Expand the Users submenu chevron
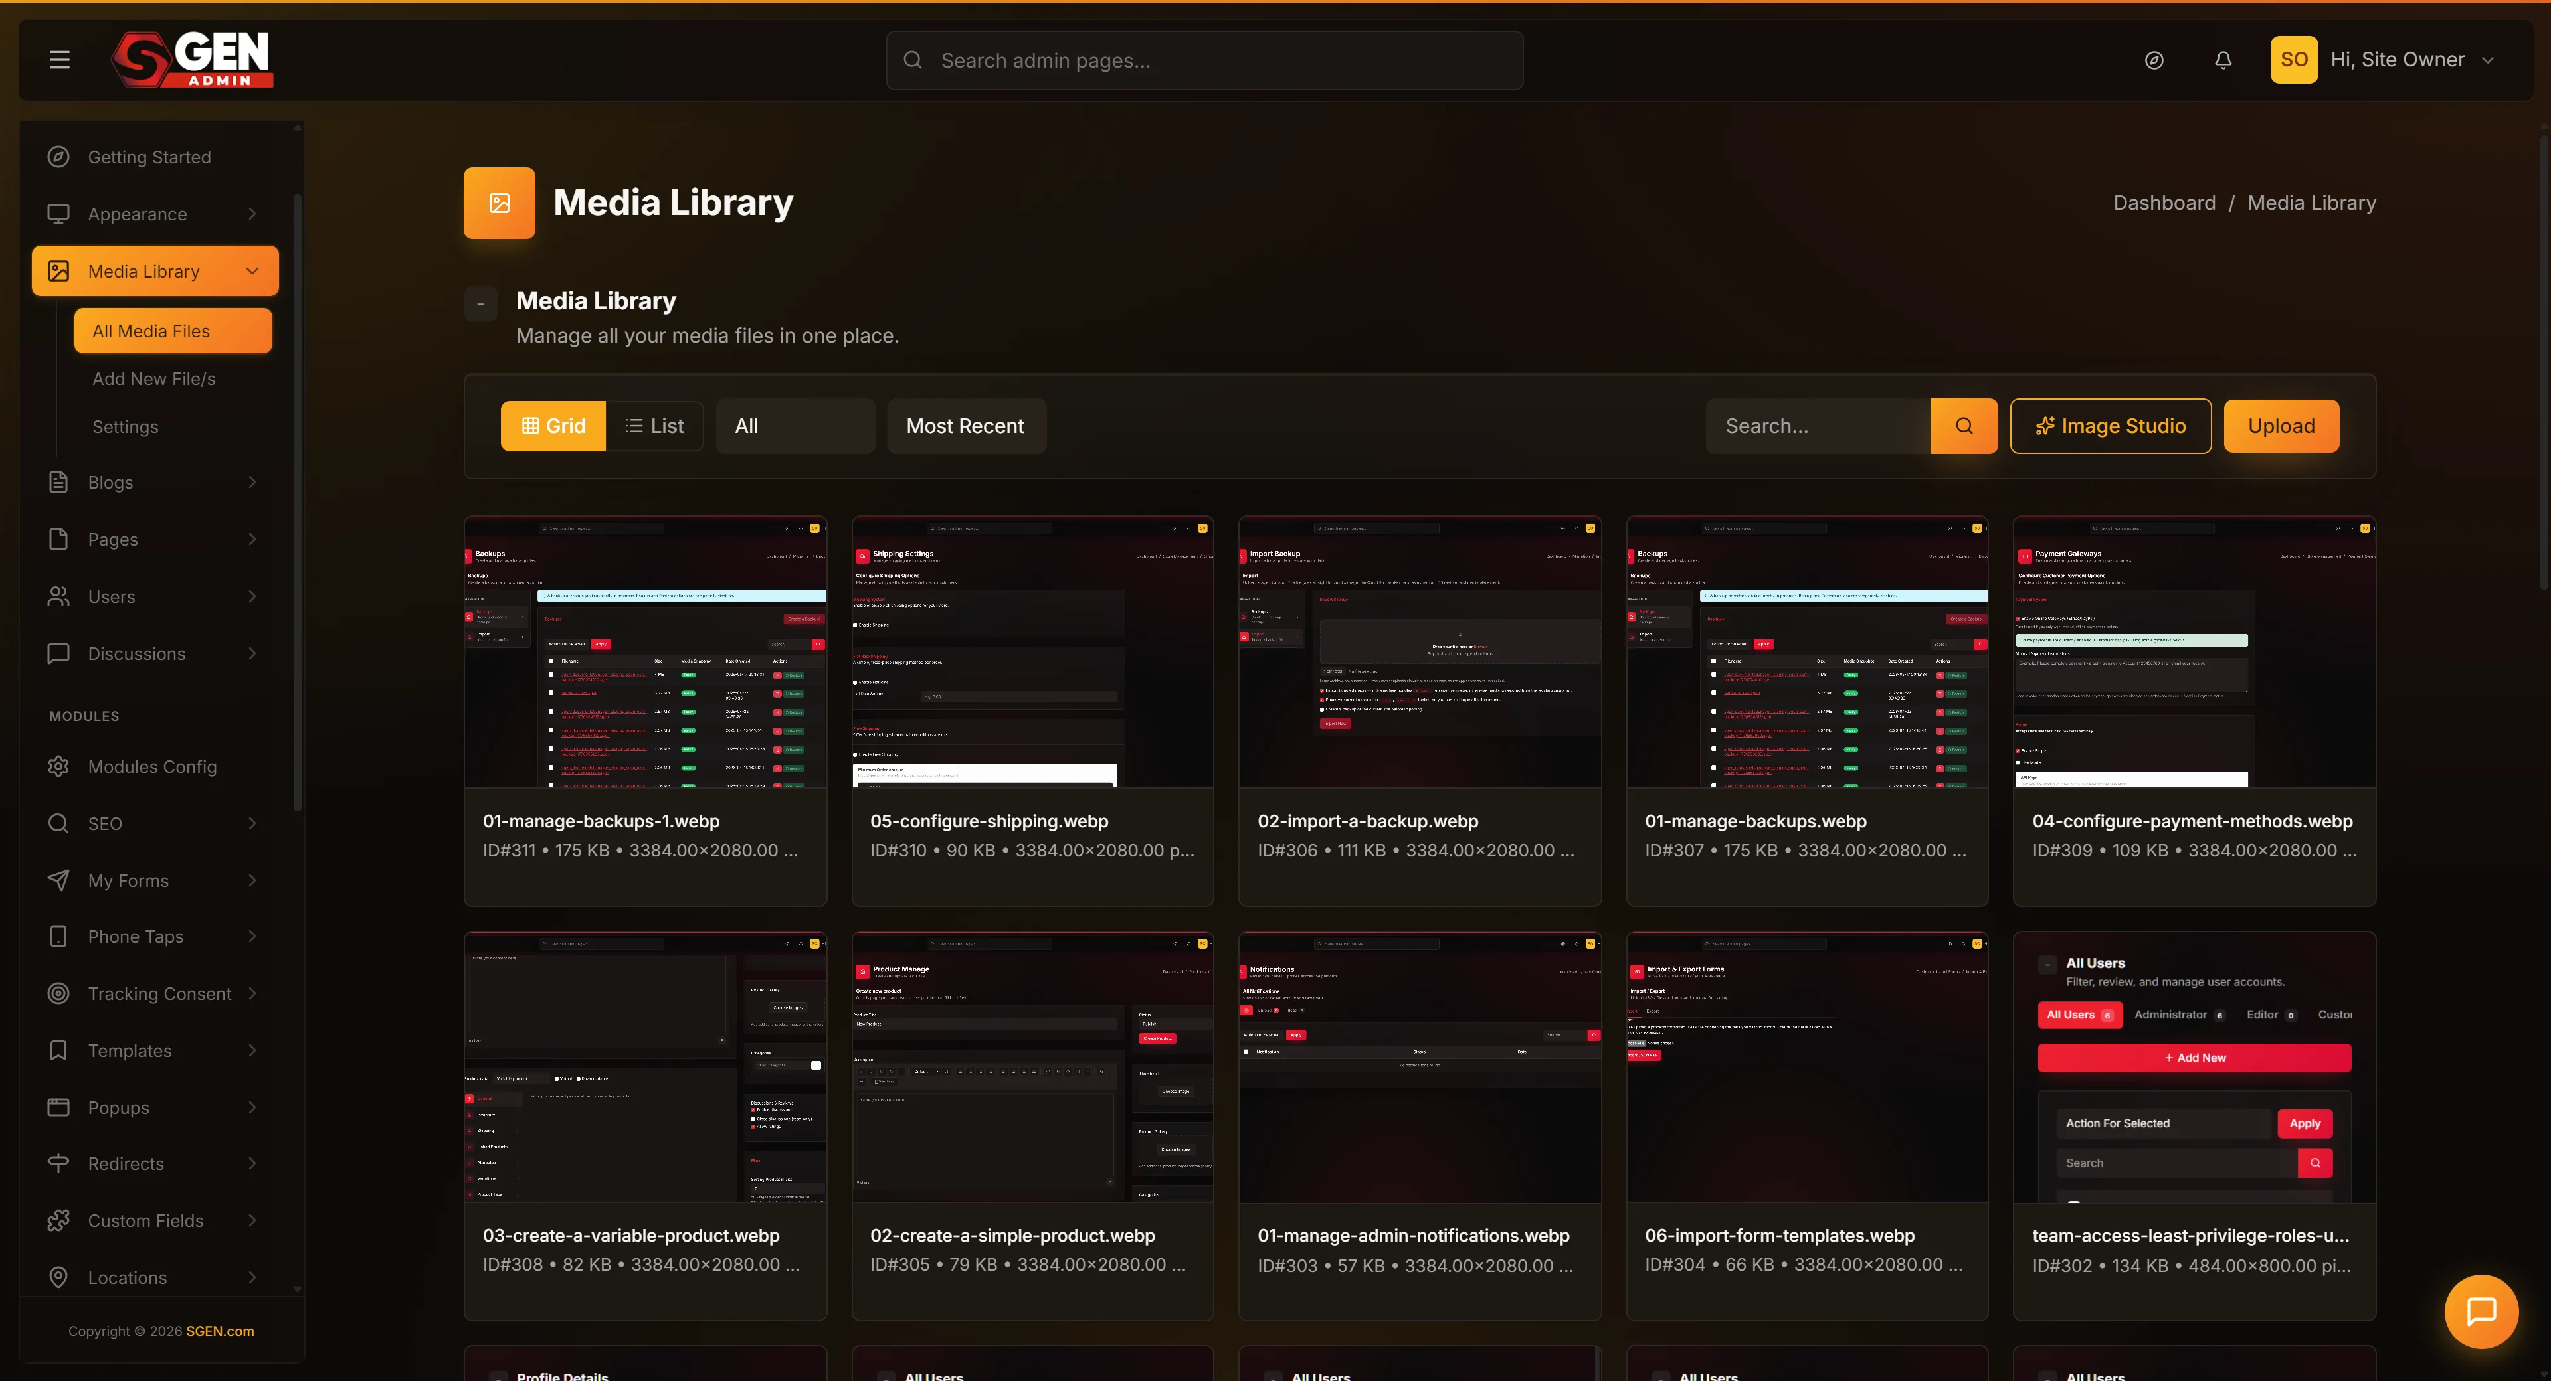2551x1381 pixels. (x=252, y=596)
